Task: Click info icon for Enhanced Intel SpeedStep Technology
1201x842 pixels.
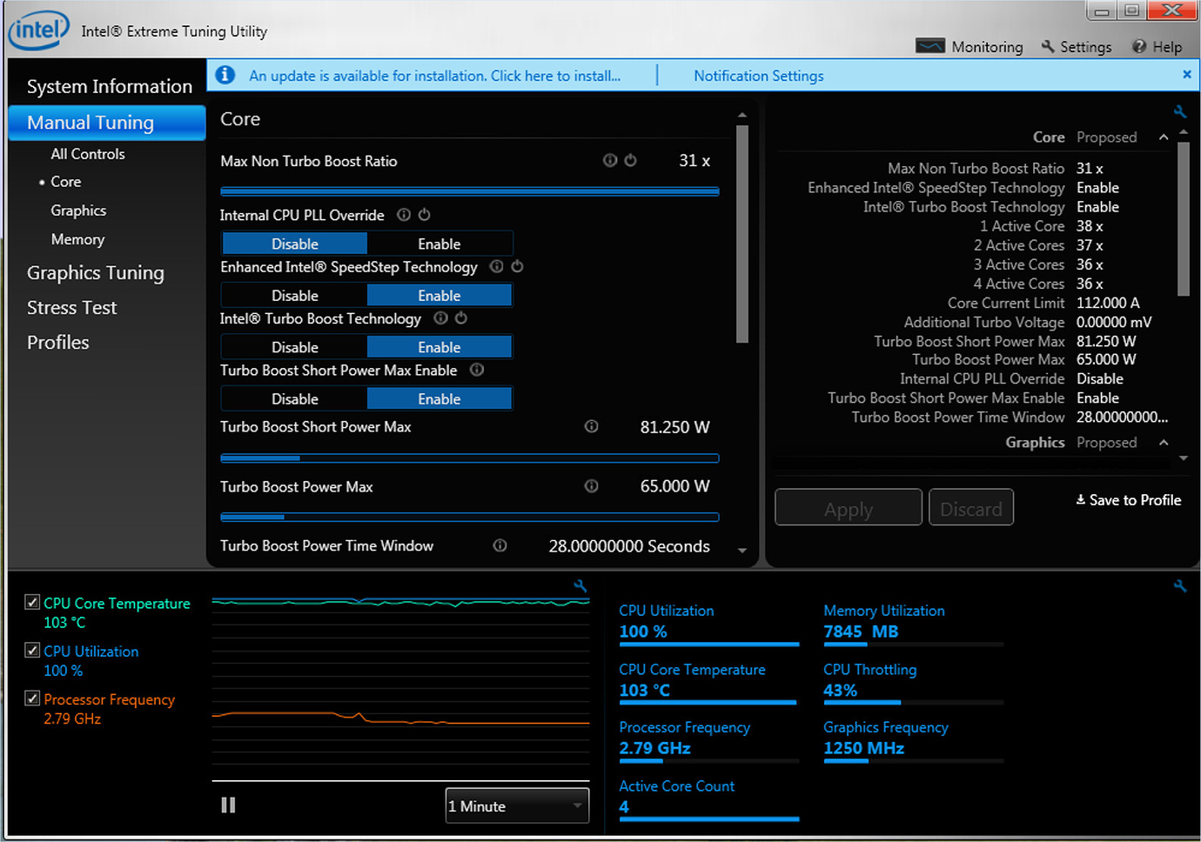Action: point(496,266)
